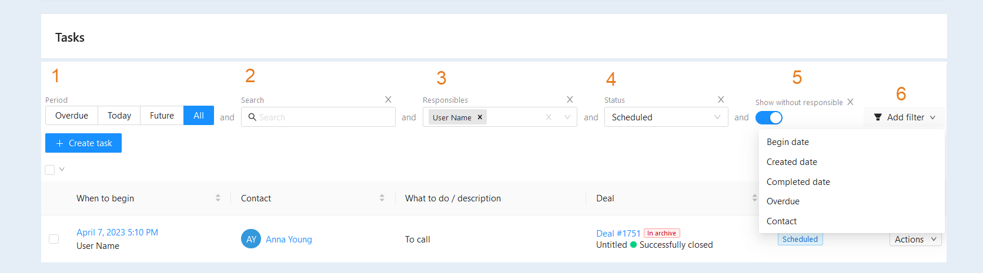
Task: Select the April 7 task row checkbox
Action: [x=54, y=239]
